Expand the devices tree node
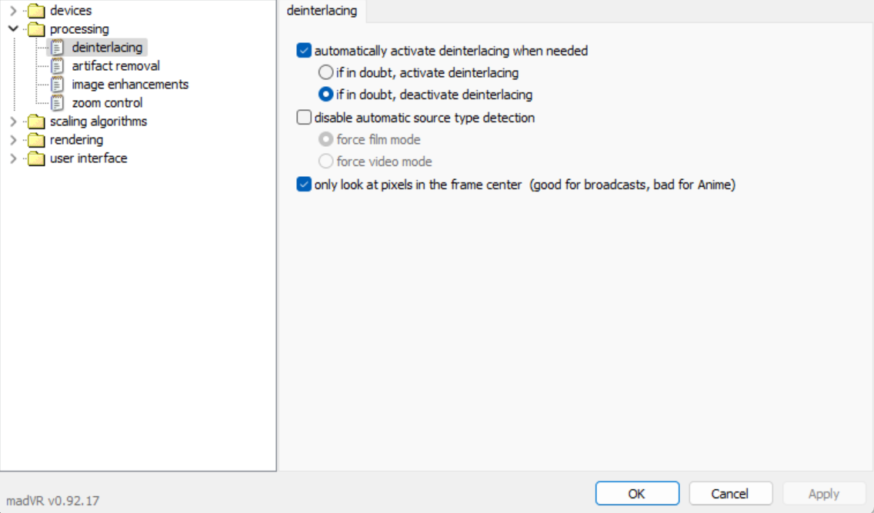Screen dimensions: 874x513 point(12,11)
